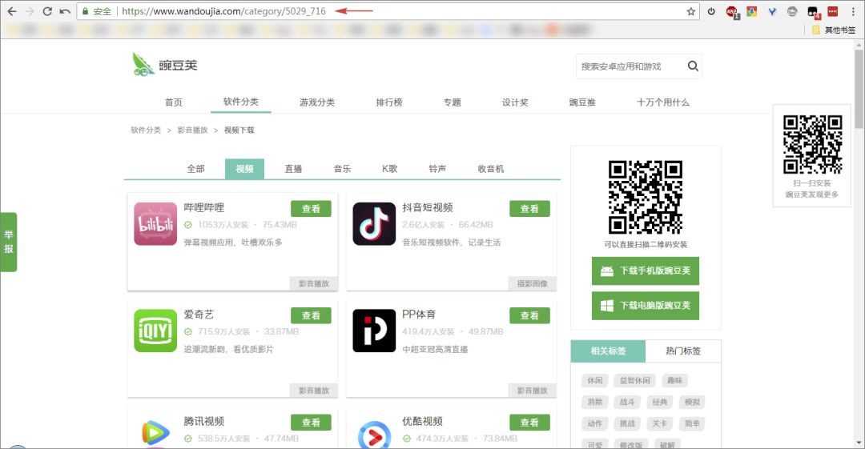Click 软件分类 breadcrumb link
The image size is (865, 449).
tap(146, 130)
